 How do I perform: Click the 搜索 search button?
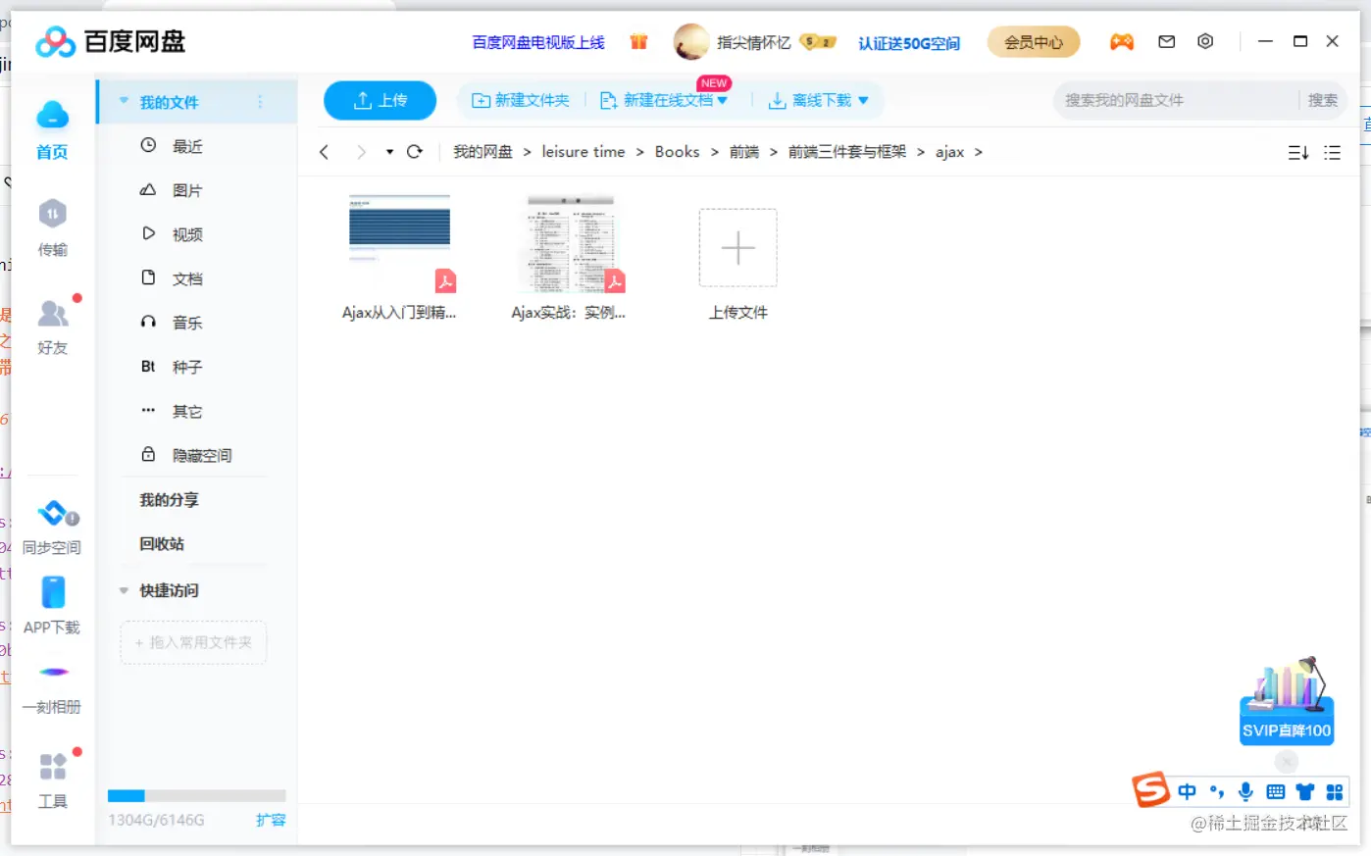[1322, 100]
